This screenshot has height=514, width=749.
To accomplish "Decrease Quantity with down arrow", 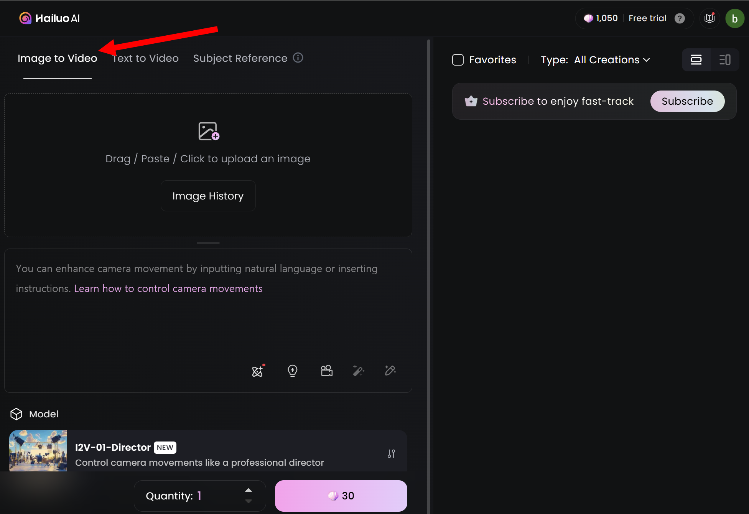I will tap(249, 501).
